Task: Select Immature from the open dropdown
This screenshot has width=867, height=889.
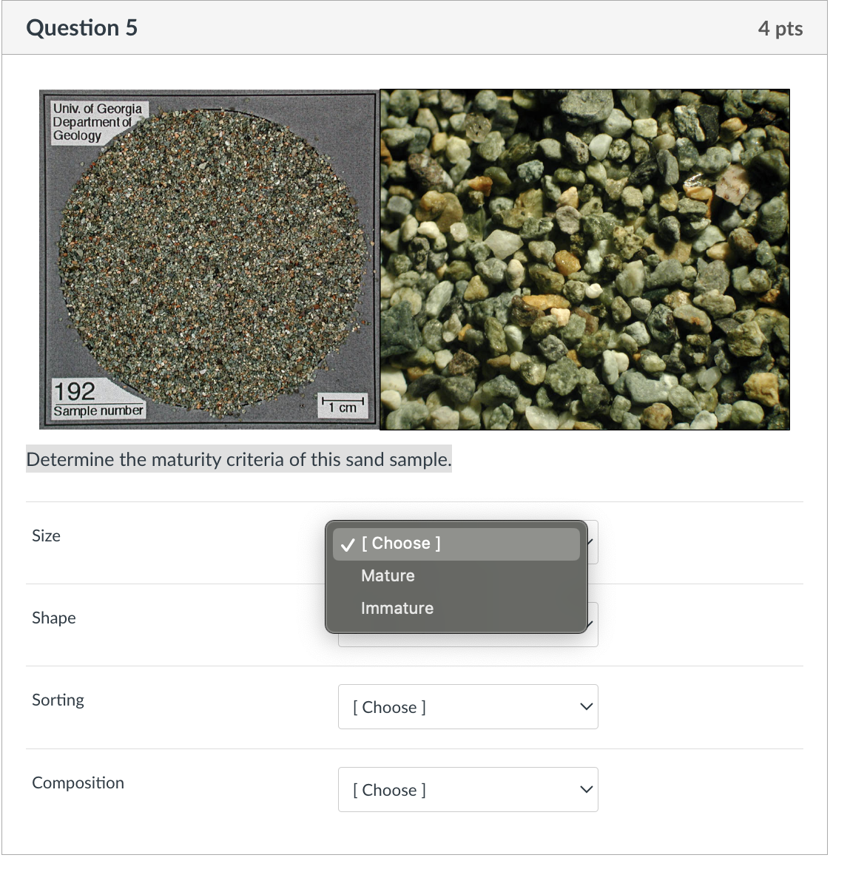Action: (x=397, y=608)
